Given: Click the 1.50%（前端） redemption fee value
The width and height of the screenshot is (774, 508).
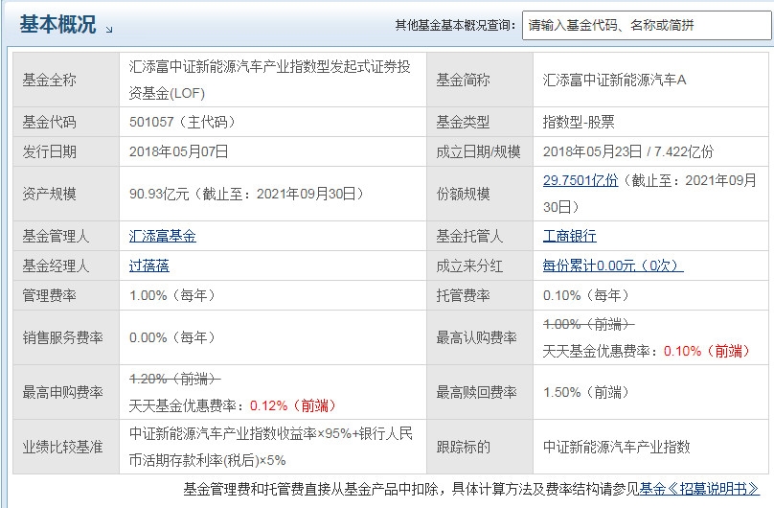Looking at the screenshot, I should pos(585,392).
